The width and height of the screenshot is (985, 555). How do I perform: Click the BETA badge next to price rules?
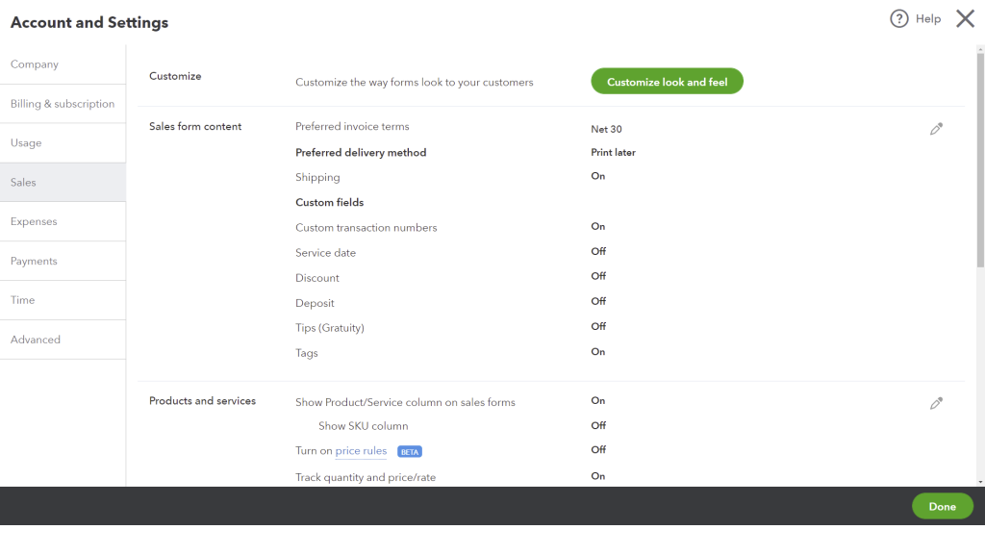[410, 451]
